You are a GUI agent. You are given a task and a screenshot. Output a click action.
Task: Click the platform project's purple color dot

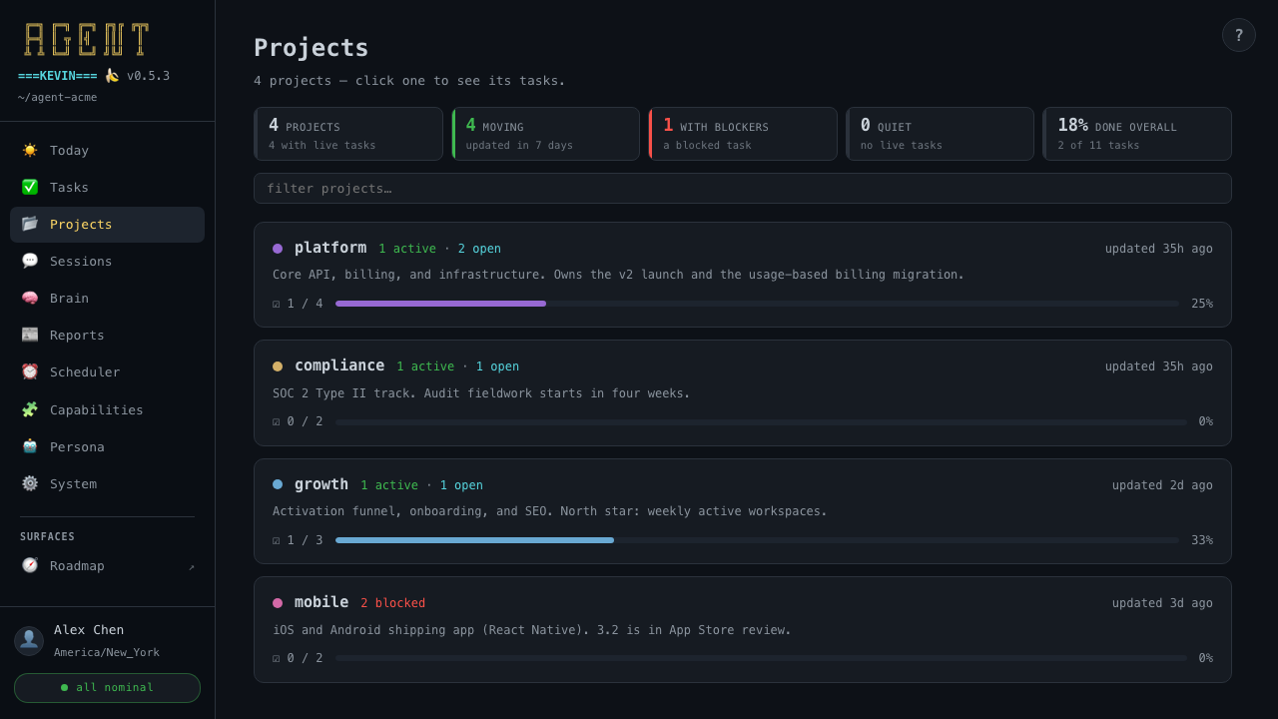278,249
